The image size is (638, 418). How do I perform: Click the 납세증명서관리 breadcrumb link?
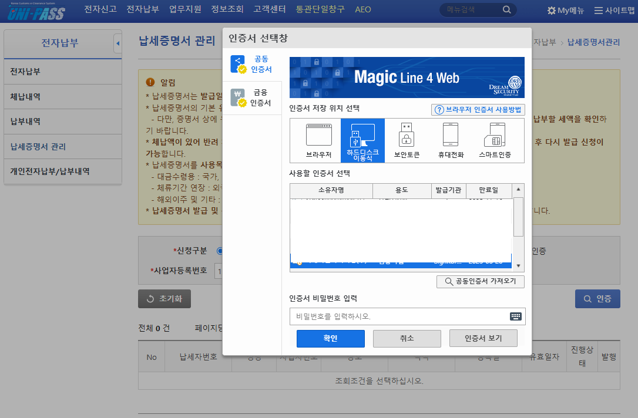(594, 42)
